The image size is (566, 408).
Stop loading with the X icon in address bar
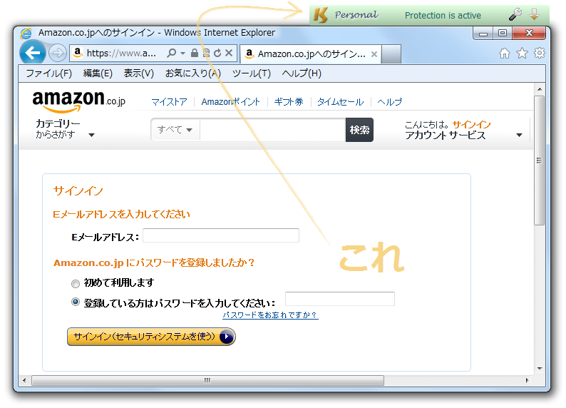click(229, 53)
